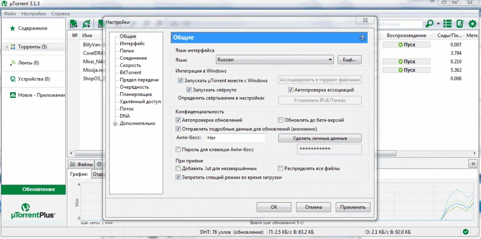Select Соединение in the settings tree
The image size is (481, 239).
(133, 58)
